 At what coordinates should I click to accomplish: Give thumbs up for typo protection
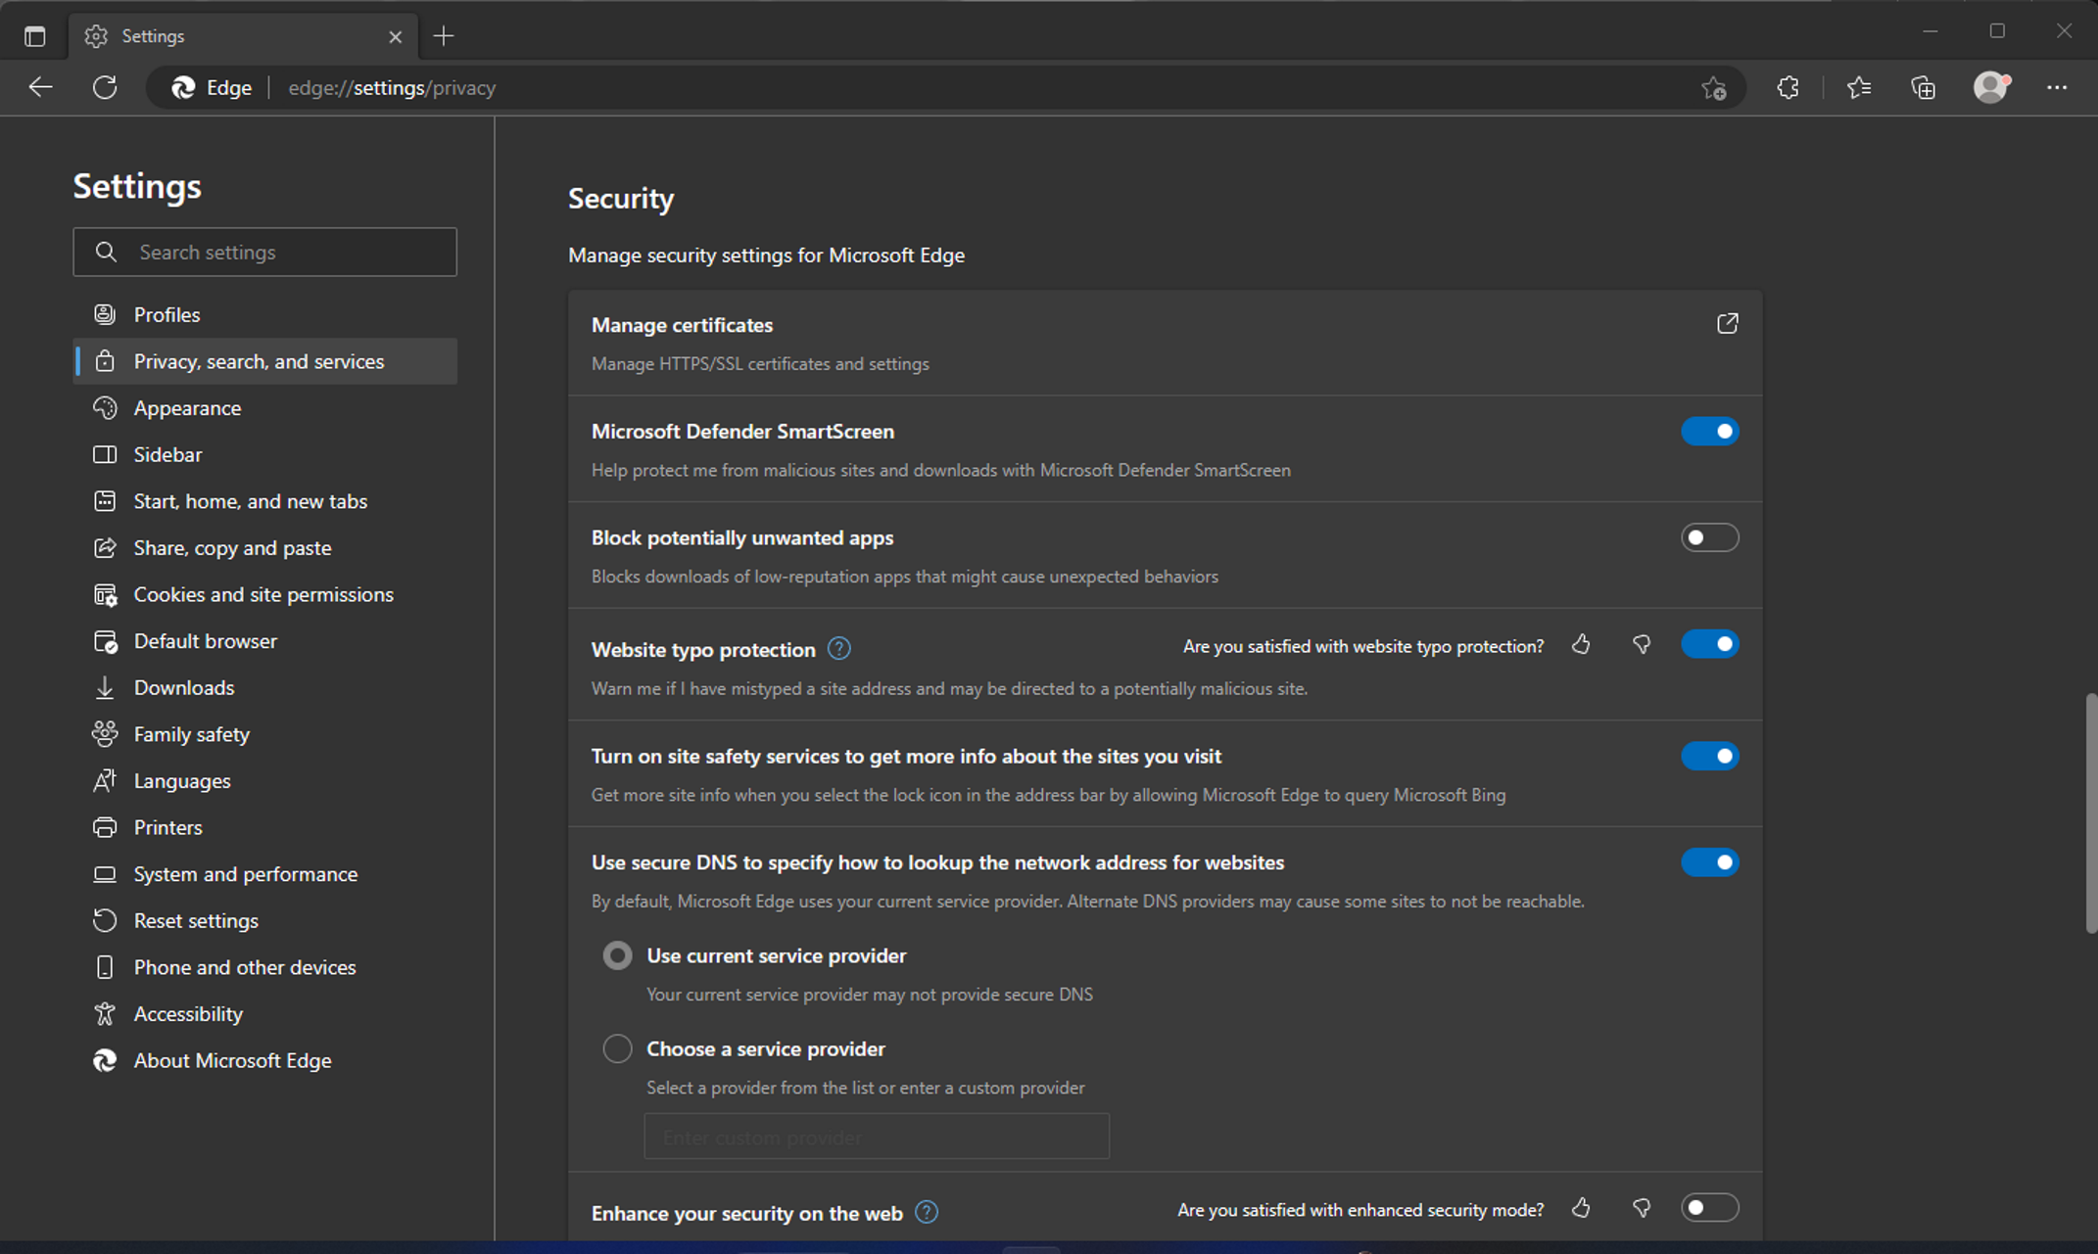coord(1581,645)
